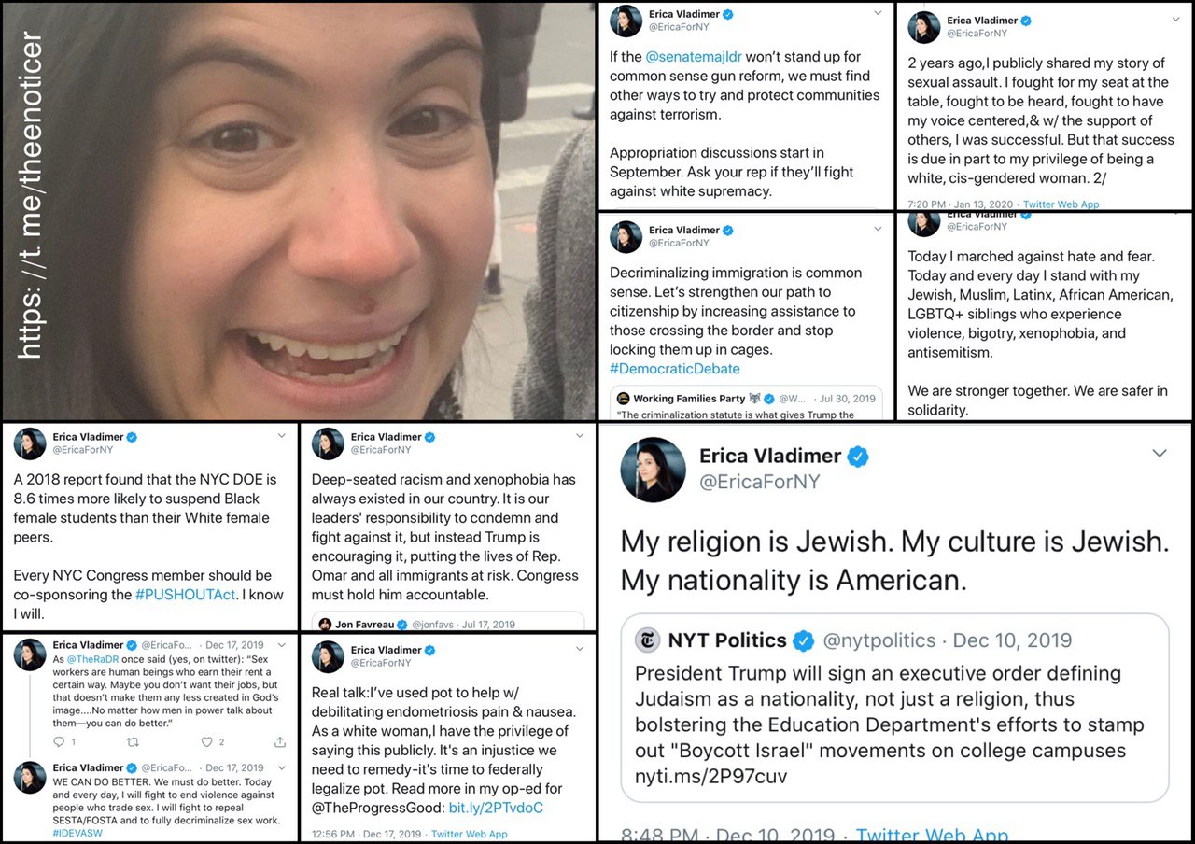Viewport: 1195px width, 844px height.
Task: Open the quoted Jon Favreau tweet card
Action: [x=448, y=622]
